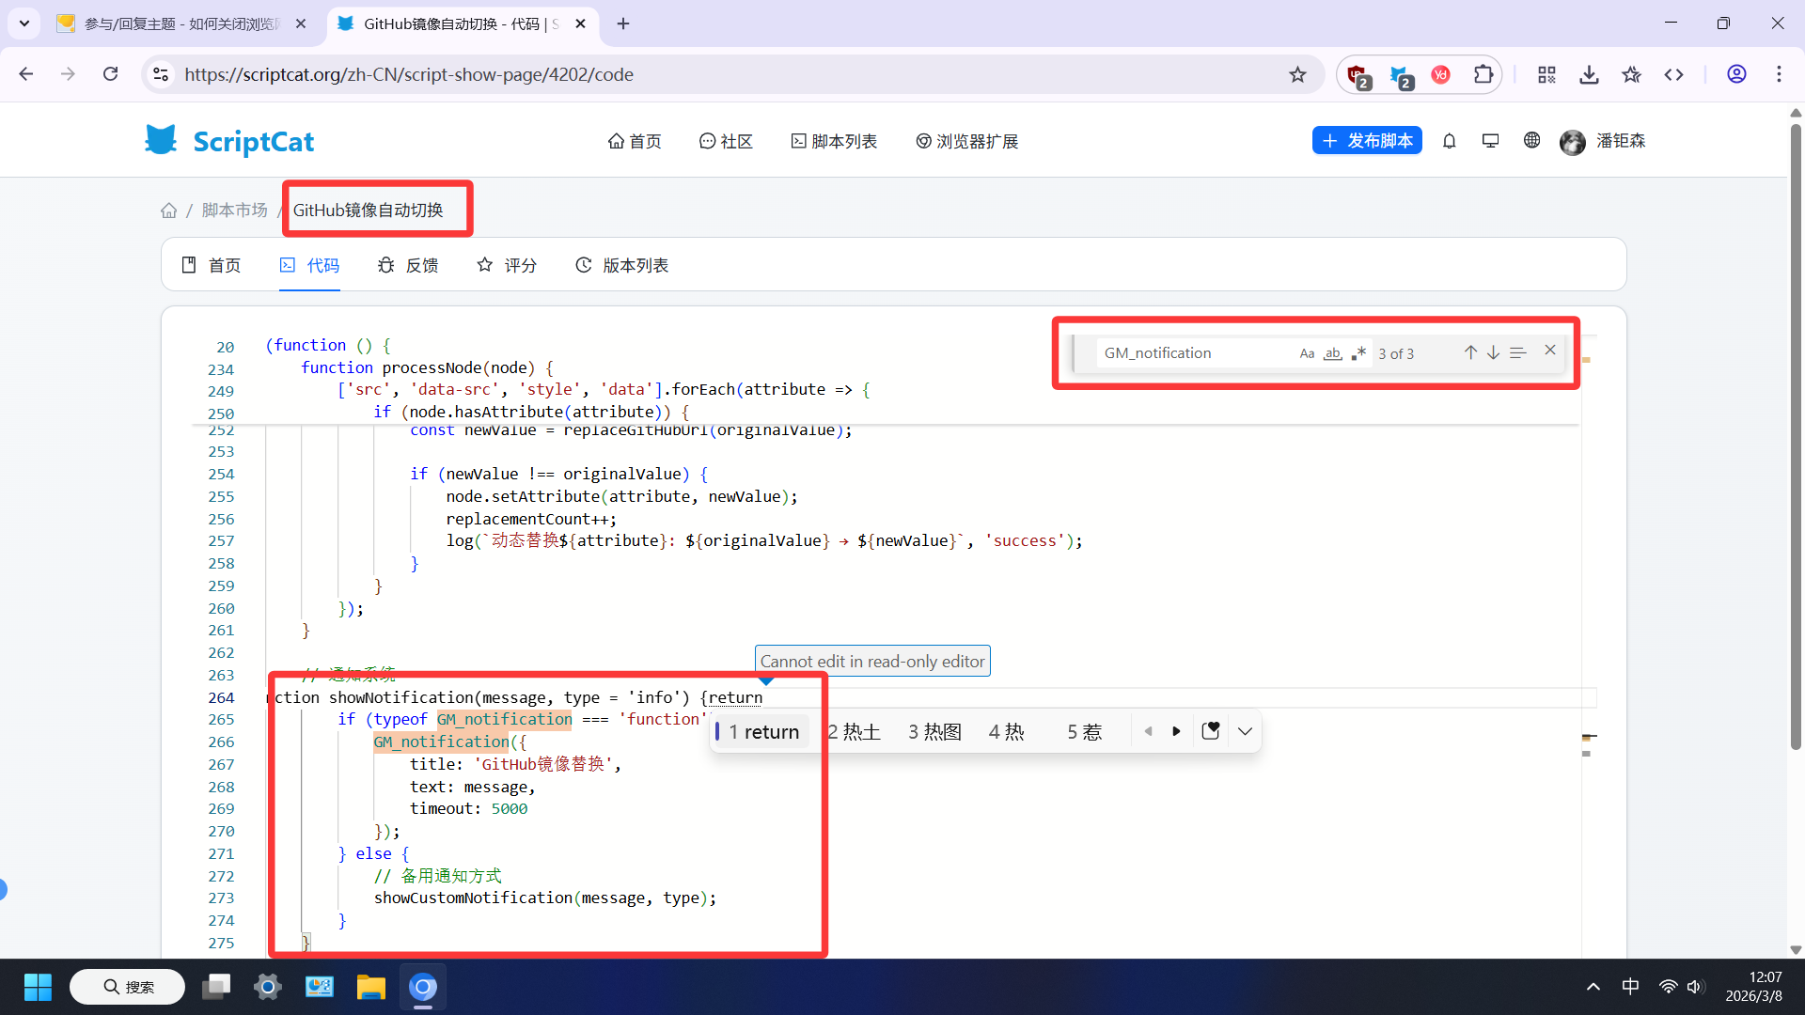The image size is (1805, 1015).
Task: Toggle Match Whole Word in find widget
Action: coord(1332,353)
